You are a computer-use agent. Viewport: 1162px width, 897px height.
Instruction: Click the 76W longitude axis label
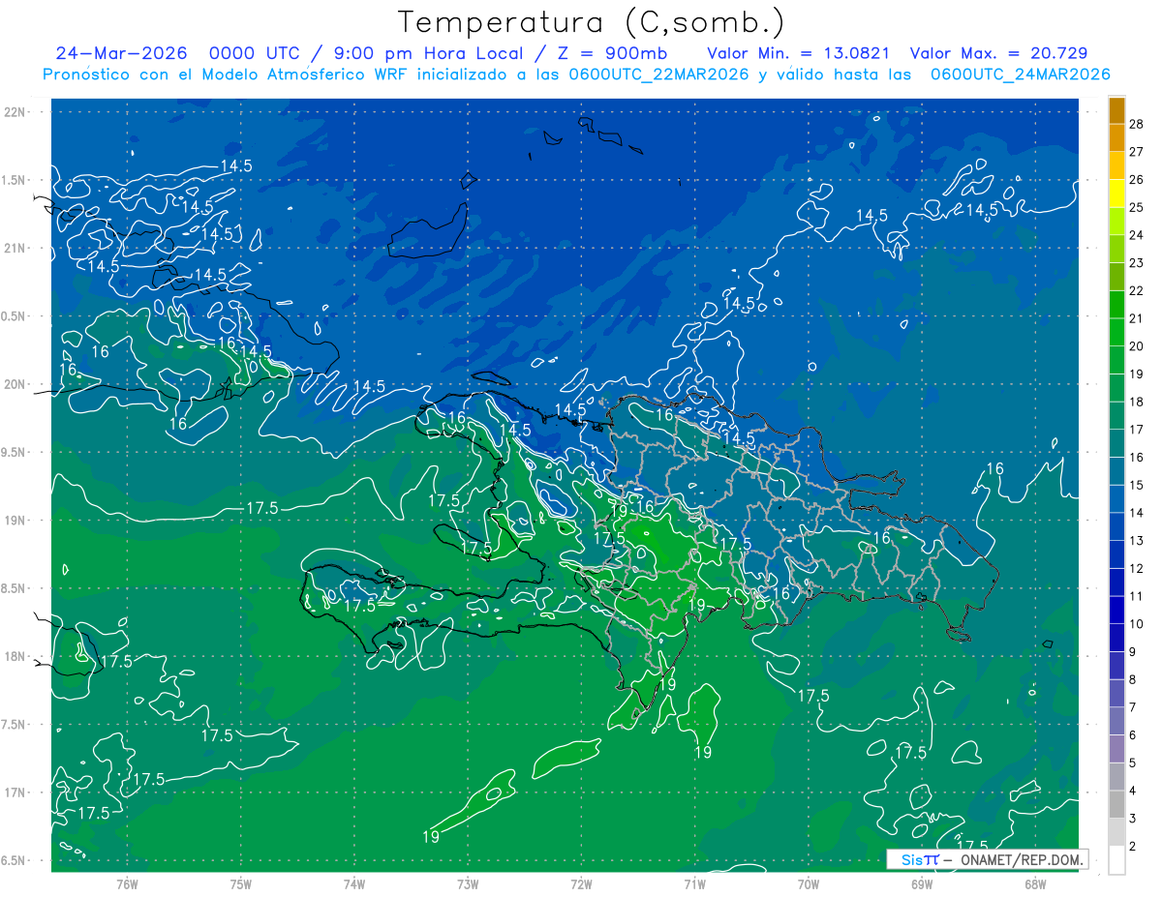(127, 884)
